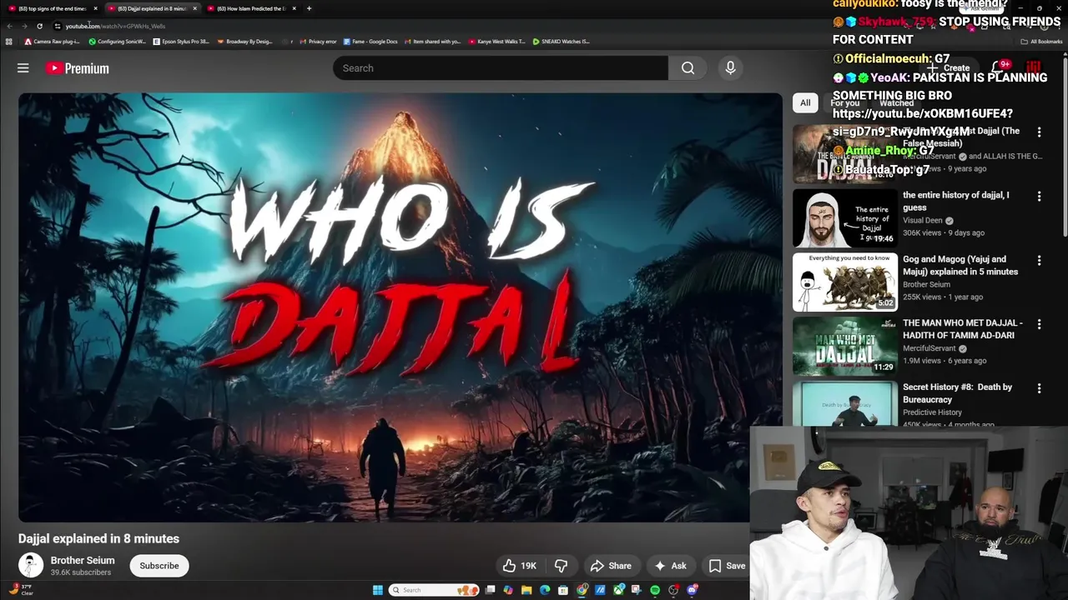The width and height of the screenshot is (1068, 600).
Task: Like the video with 19K likes
Action: (519, 566)
